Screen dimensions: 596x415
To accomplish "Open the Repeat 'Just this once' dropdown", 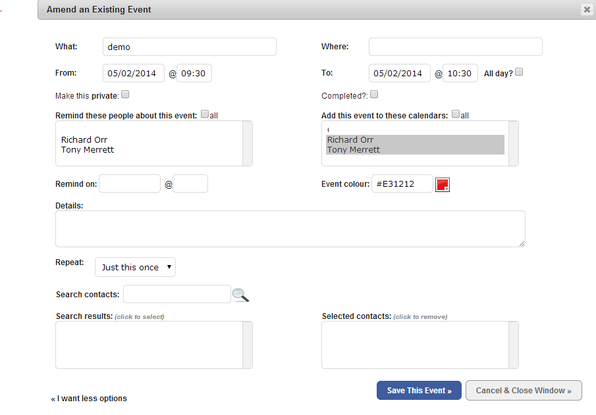I will coord(135,267).
